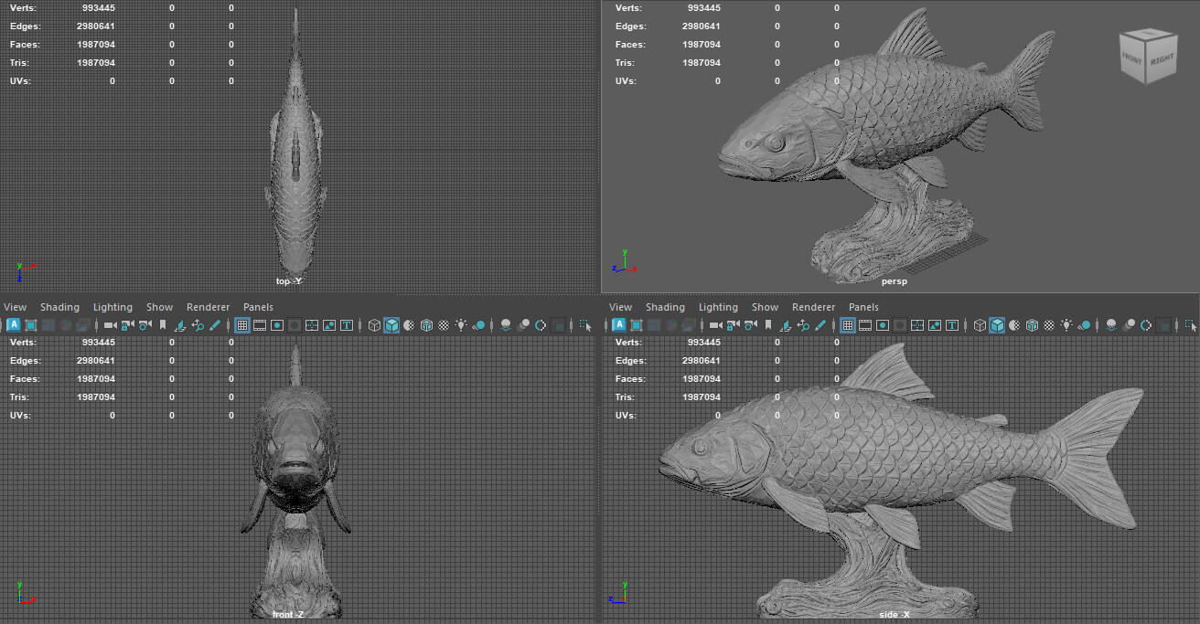Toggle Film Gate in side panel toolbar

click(x=865, y=324)
